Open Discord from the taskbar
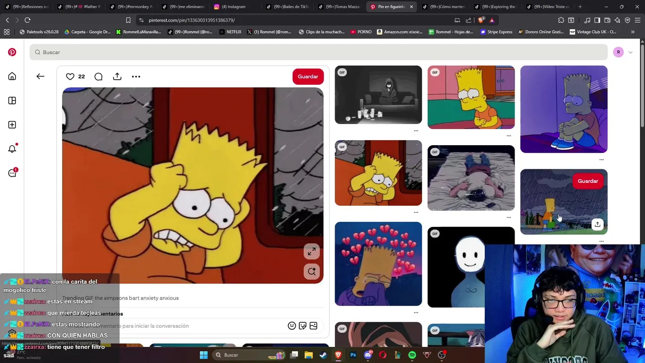This screenshot has height=363, width=645. (x=368, y=355)
